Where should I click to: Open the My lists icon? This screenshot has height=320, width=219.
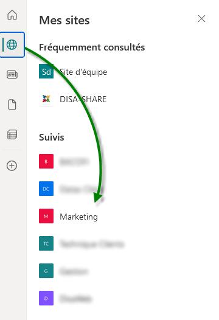[12, 134]
